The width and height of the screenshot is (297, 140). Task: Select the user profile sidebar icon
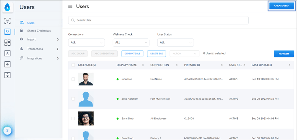(x=7, y=32)
